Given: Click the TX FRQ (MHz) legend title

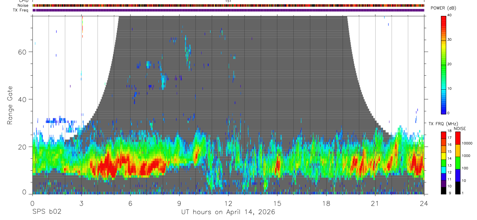Looking at the screenshot, I should point(444,124).
